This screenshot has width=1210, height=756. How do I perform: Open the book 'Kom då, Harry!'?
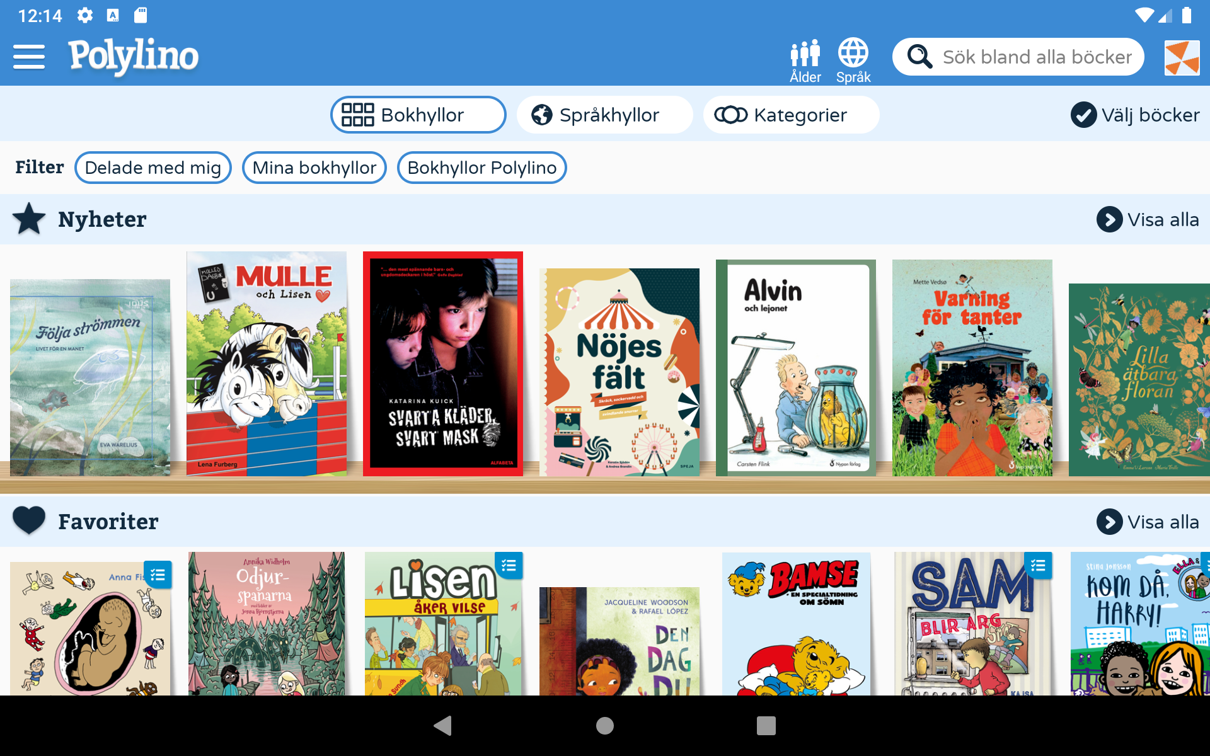[x=1140, y=624]
